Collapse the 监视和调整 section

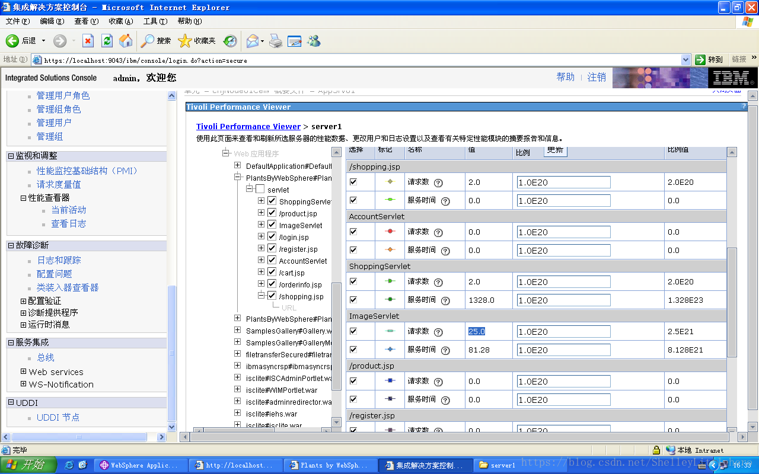pos(11,156)
